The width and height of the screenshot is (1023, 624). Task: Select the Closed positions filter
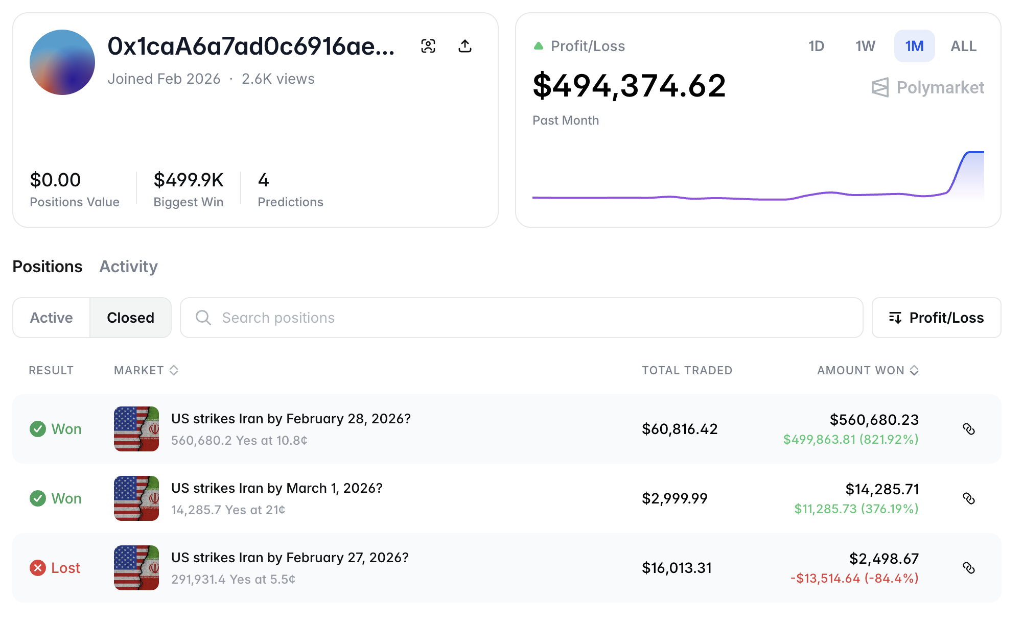pyautogui.click(x=130, y=318)
